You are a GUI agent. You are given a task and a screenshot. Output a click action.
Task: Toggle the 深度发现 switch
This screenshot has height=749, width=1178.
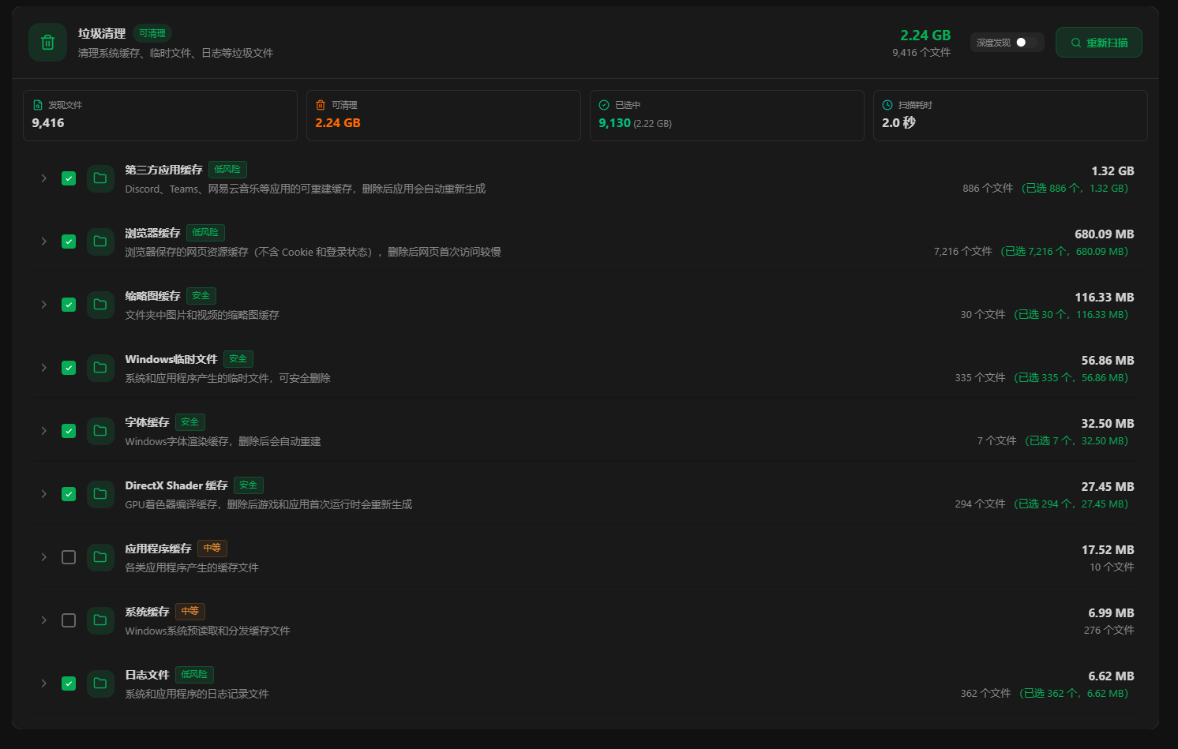pos(1026,43)
